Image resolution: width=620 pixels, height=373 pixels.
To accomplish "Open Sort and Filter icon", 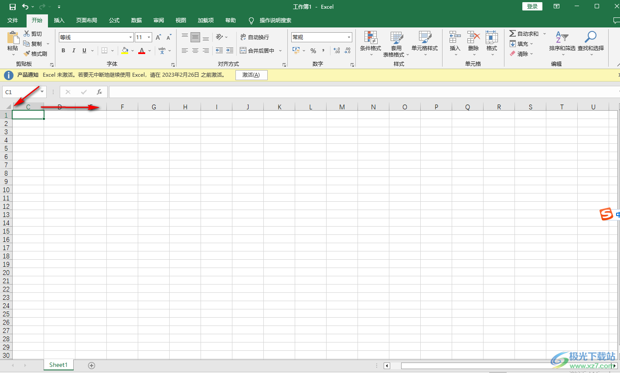I will pos(562,37).
